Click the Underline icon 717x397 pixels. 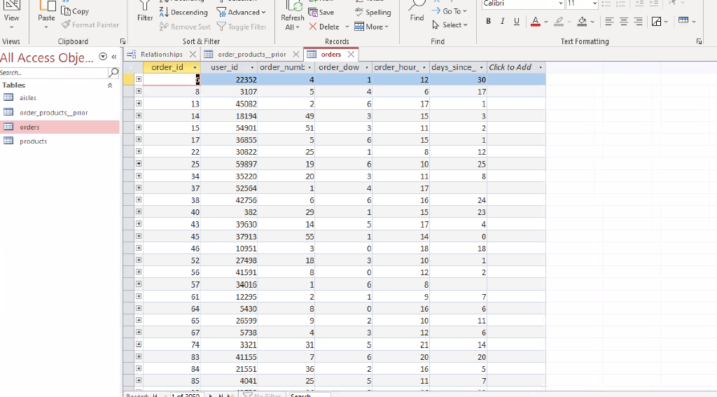pos(517,22)
